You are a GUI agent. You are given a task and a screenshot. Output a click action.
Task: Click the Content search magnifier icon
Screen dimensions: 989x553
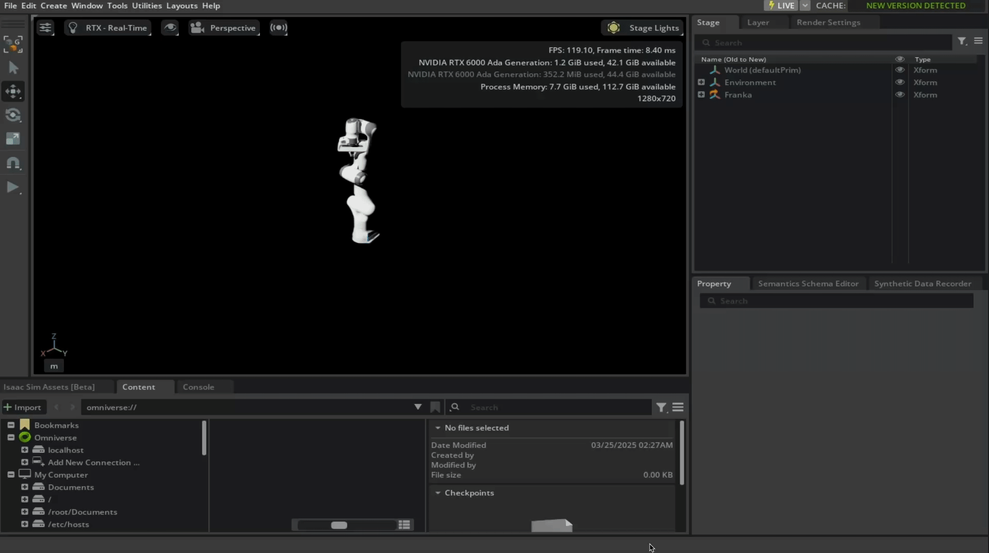pyautogui.click(x=455, y=408)
